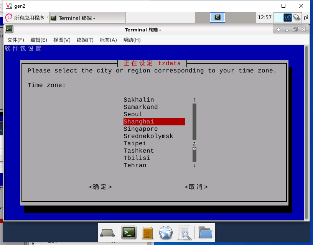Shade the terminal window with the up-arrow button

(x=278, y=30)
